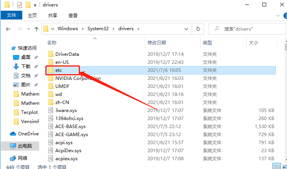This screenshot has width=287, height=169.
Task: Open the address bar history dropdown
Action: (186, 29)
